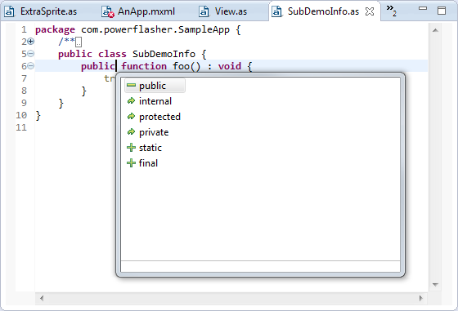Click the AnApp.mxml file icon with error
The height and width of the screenshot is (311, 458).
pyautogui.click(x=107, y=11)
